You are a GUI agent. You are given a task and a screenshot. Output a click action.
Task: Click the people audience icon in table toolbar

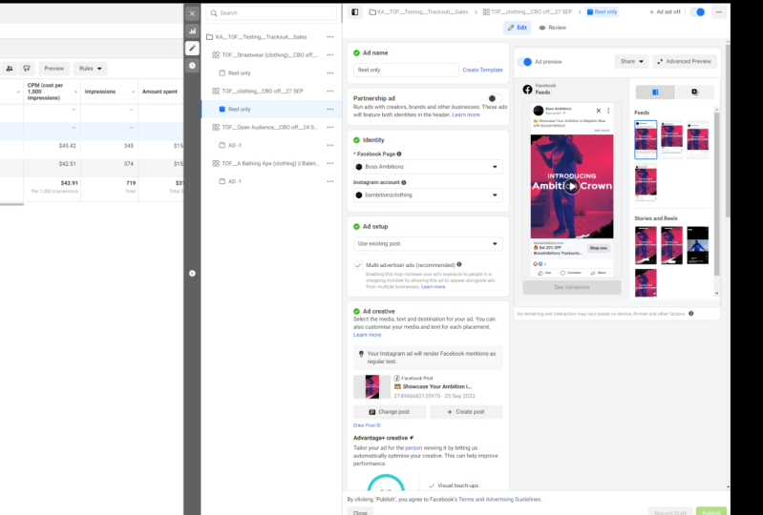click(x=10, y=69)
